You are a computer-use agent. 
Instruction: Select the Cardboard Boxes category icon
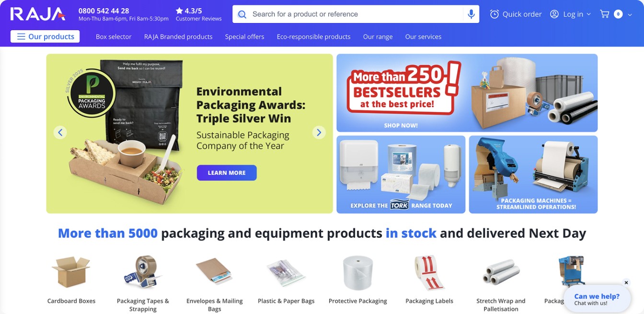71,271
